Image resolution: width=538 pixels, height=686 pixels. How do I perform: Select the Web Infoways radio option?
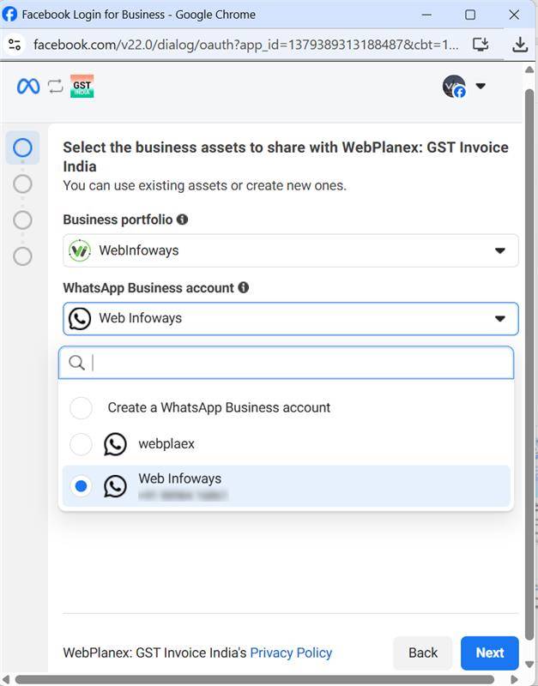click(x=81, y=486)
